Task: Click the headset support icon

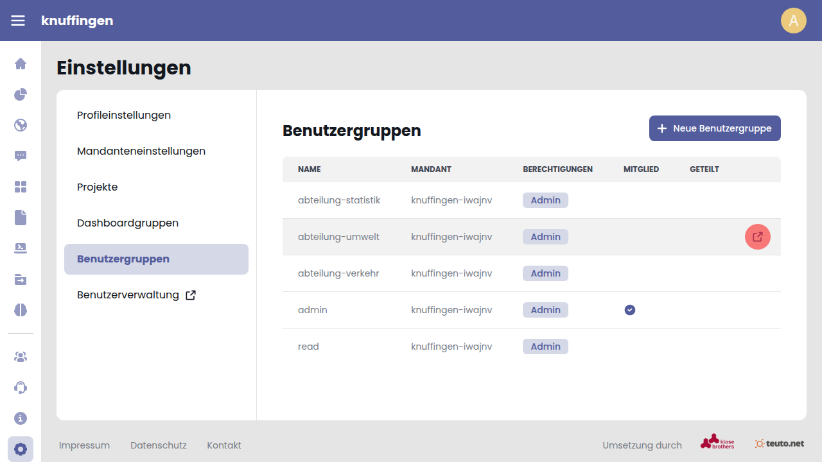Action: pos(21,388)
